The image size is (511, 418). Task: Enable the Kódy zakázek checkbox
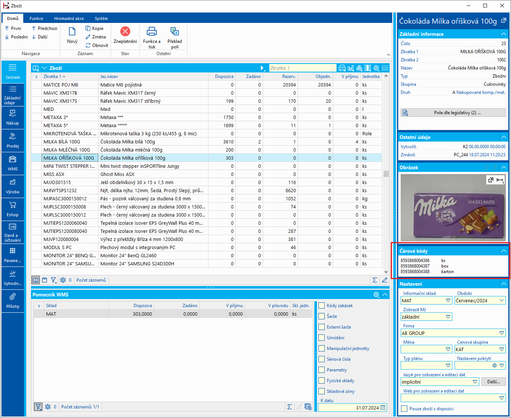point(321,306)
